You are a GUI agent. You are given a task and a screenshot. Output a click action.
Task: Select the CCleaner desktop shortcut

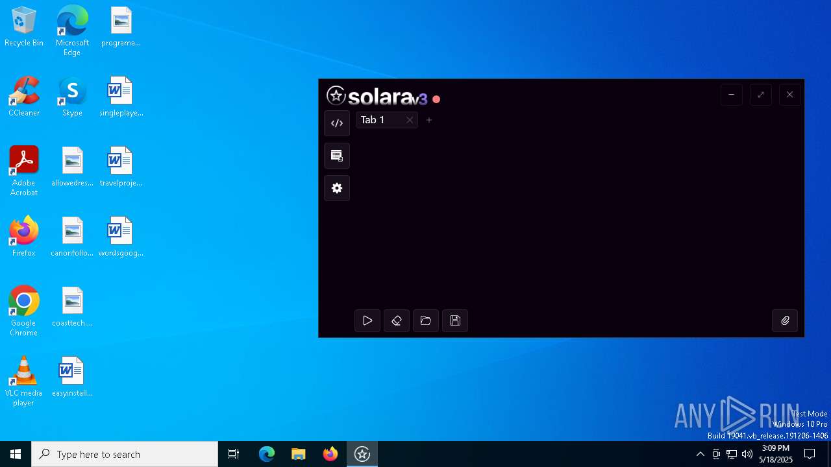pyautogui.click(x=24, y=97)
